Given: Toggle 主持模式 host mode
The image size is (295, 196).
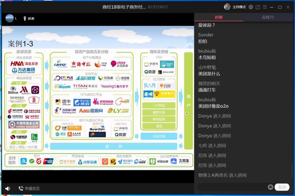Looking at the screenshot, I should coord(239,7).
